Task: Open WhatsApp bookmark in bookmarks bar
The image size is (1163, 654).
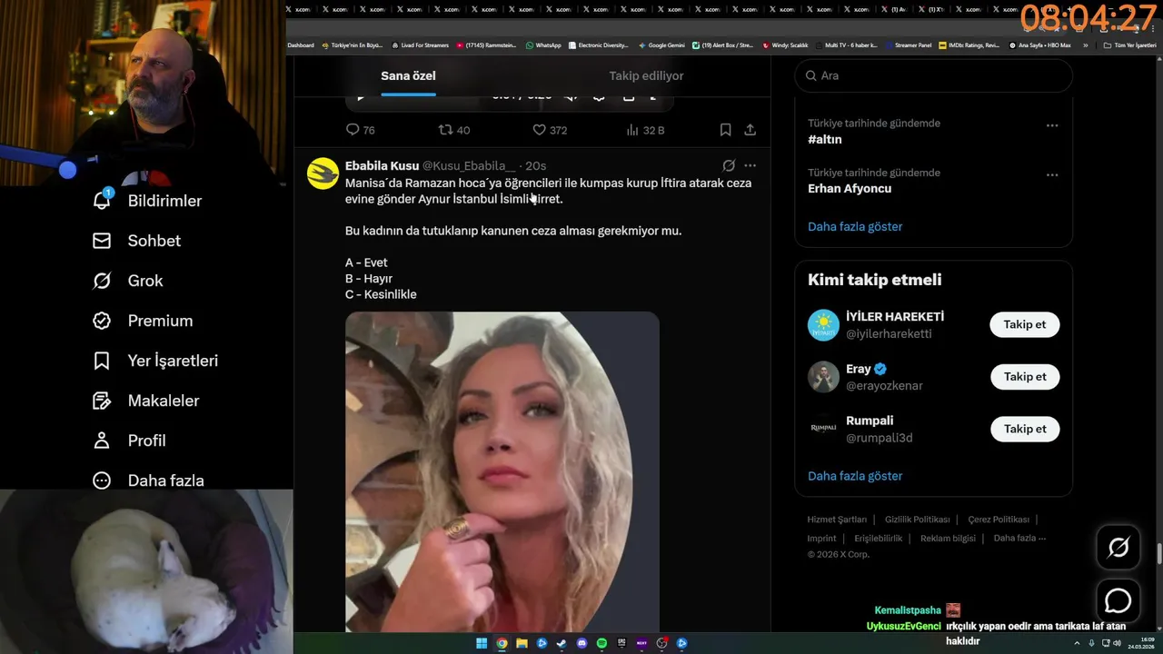Action: point(543,45)
